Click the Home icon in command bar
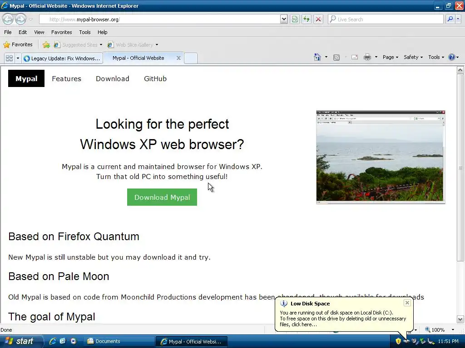The height and width of the screenshot is (348, 465). coord(317,57)
